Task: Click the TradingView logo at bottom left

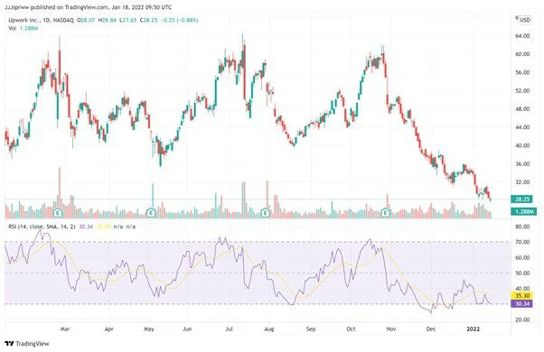Action: 27,344
